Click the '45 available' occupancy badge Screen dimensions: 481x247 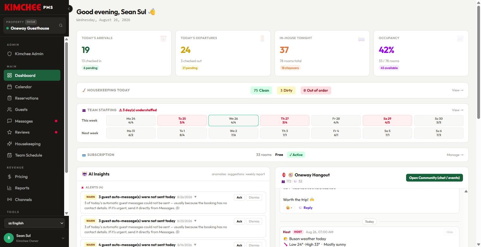[x=389, y=68]
